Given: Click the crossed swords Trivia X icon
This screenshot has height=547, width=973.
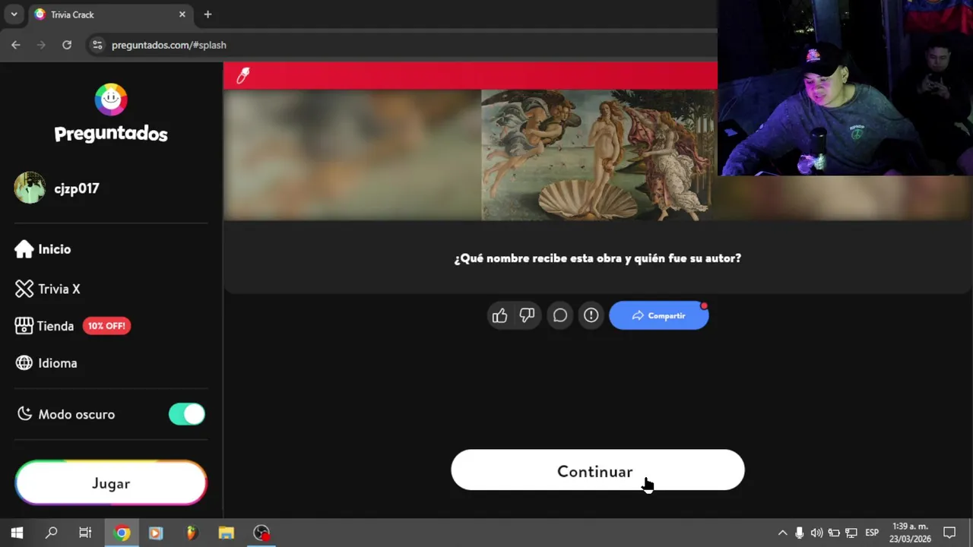Looking at the screenshot, I should click(24, 289).
